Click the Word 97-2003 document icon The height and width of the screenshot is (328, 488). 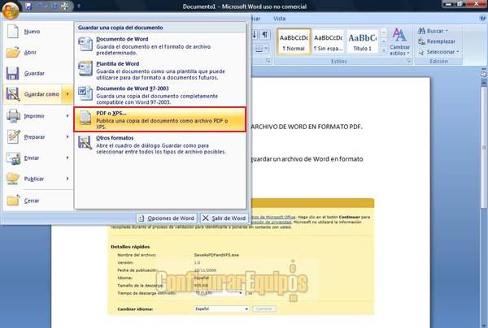click(85, 93)
